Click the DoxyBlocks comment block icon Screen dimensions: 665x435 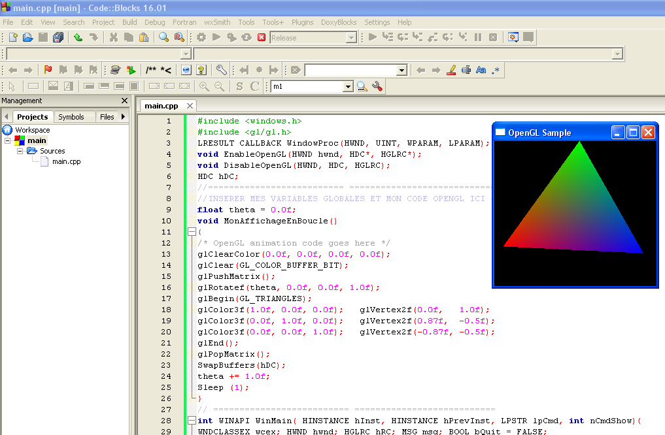click(x=150, y=70)
